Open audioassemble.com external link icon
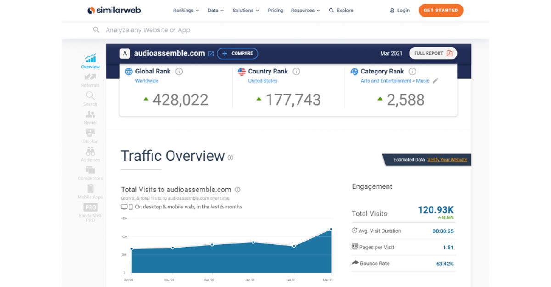This screenshot has width=551, height=287. (x=211, y=54)
